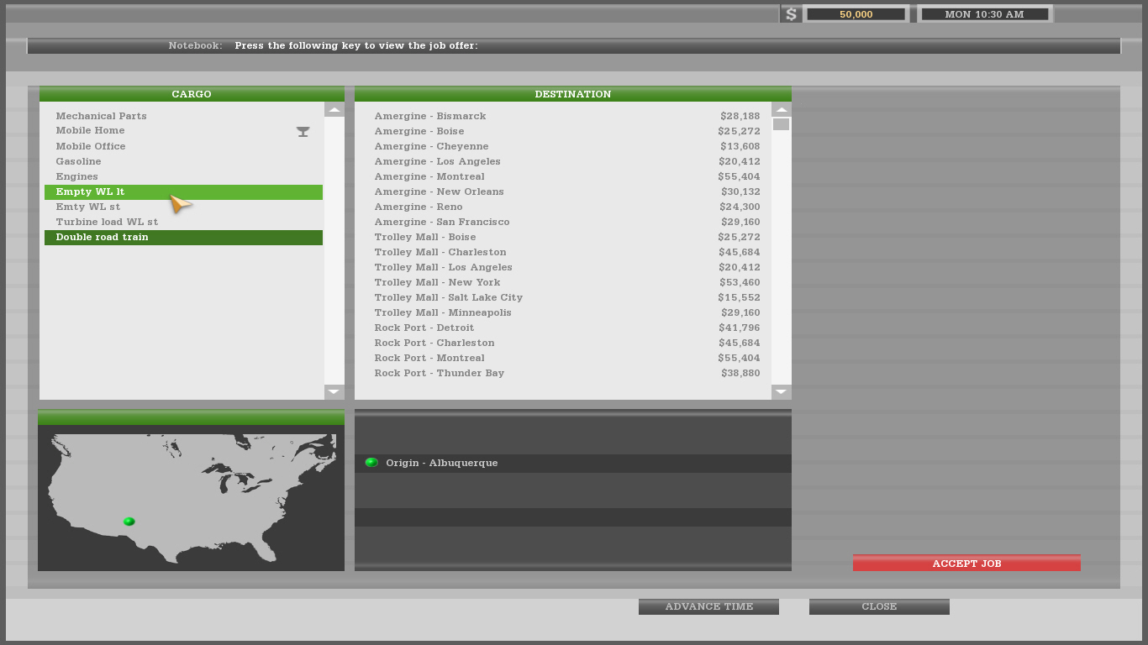
Task: Select the Double road train cargo
Action: click(x=183, y=238)
